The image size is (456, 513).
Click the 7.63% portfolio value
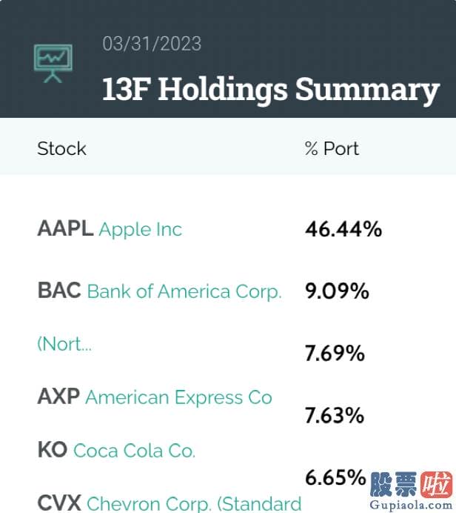tap(335, 415)
